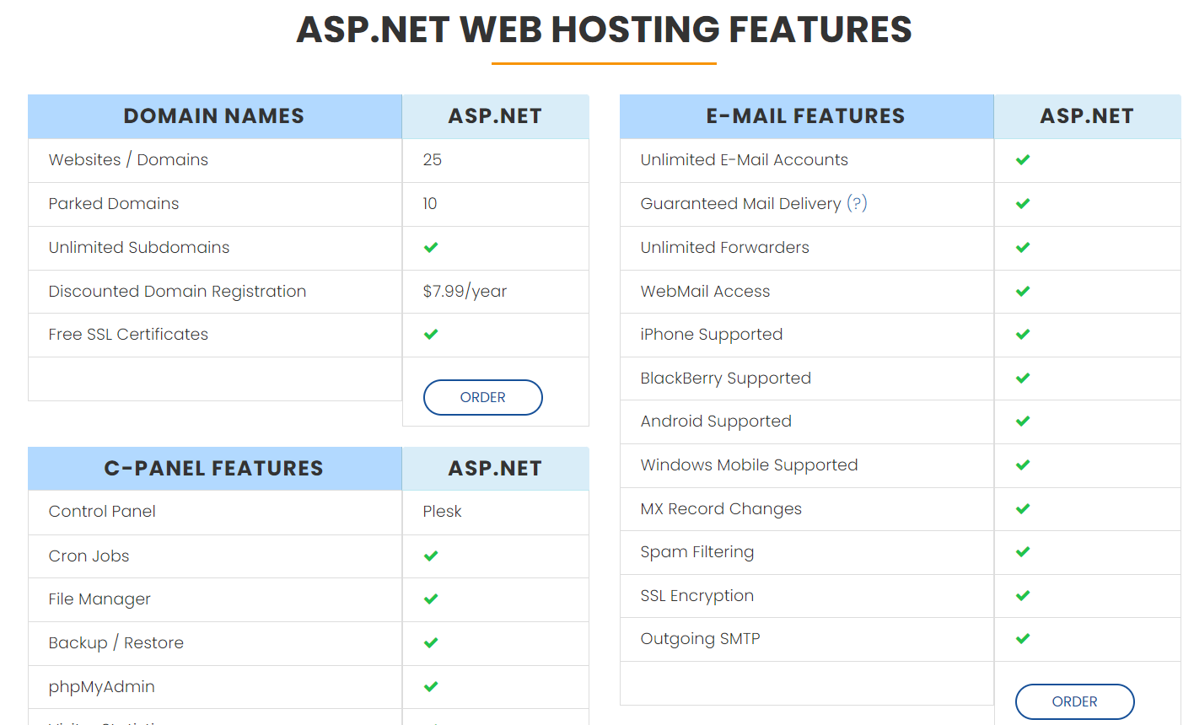Click the Cron Jobs green checkmark
This screenshot has width=1194, height=725.
431,556
